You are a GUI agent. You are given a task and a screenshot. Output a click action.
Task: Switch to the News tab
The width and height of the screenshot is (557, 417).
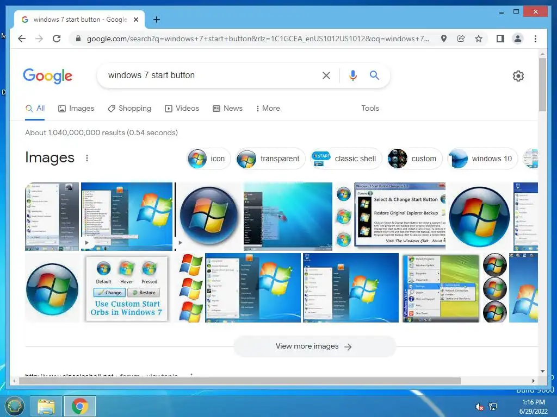227,108
